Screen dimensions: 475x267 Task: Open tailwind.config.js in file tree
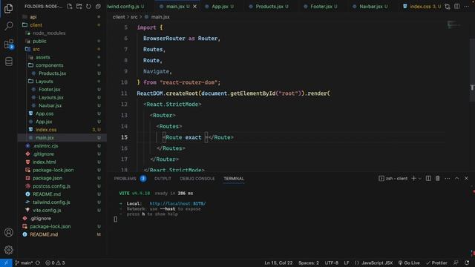(x=51, y=202)
